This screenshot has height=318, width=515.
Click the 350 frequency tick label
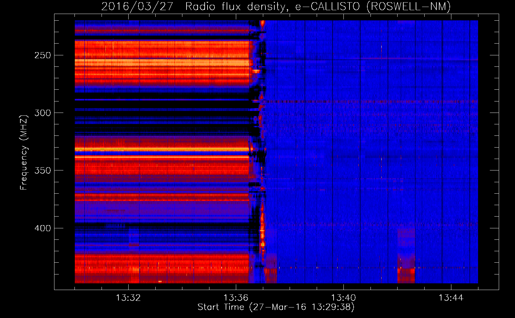click(43, 170)
